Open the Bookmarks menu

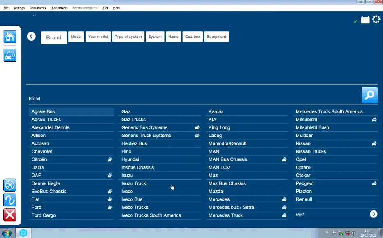[59, 8]
